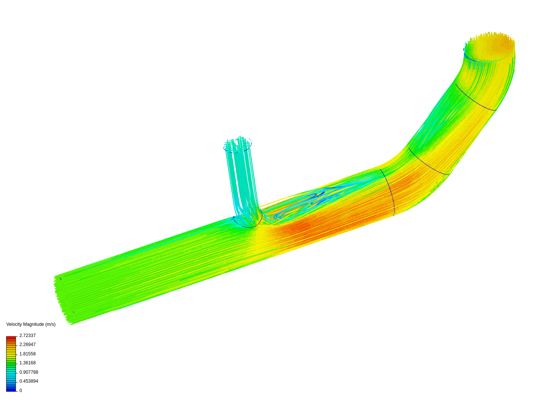This screenshot has width=539, height=404.
Task: Click the 2.72337 maximum legend value
Action: [27, 336]
